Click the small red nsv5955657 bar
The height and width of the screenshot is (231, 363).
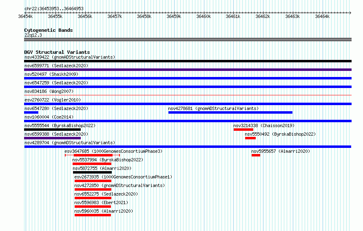pos(256,155)
